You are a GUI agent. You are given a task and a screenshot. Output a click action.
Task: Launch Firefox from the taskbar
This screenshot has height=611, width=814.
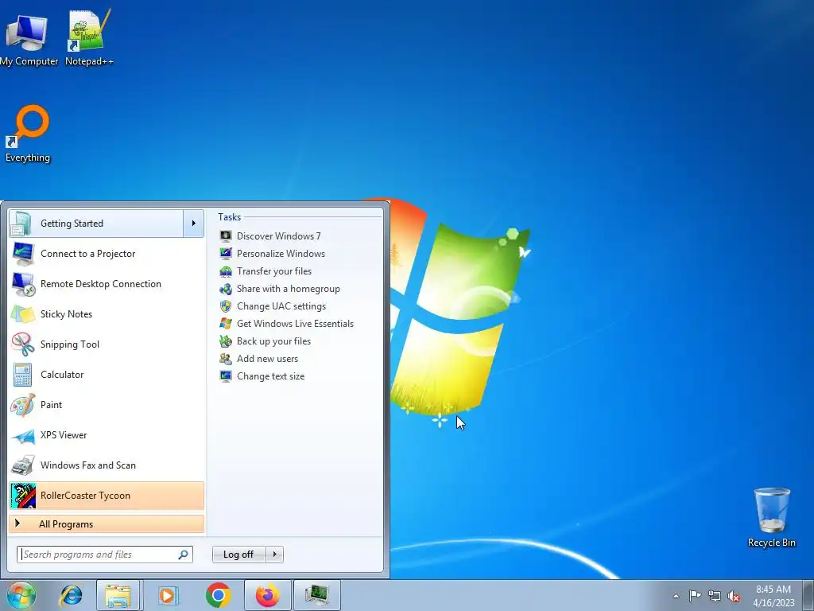coord(267,595)
